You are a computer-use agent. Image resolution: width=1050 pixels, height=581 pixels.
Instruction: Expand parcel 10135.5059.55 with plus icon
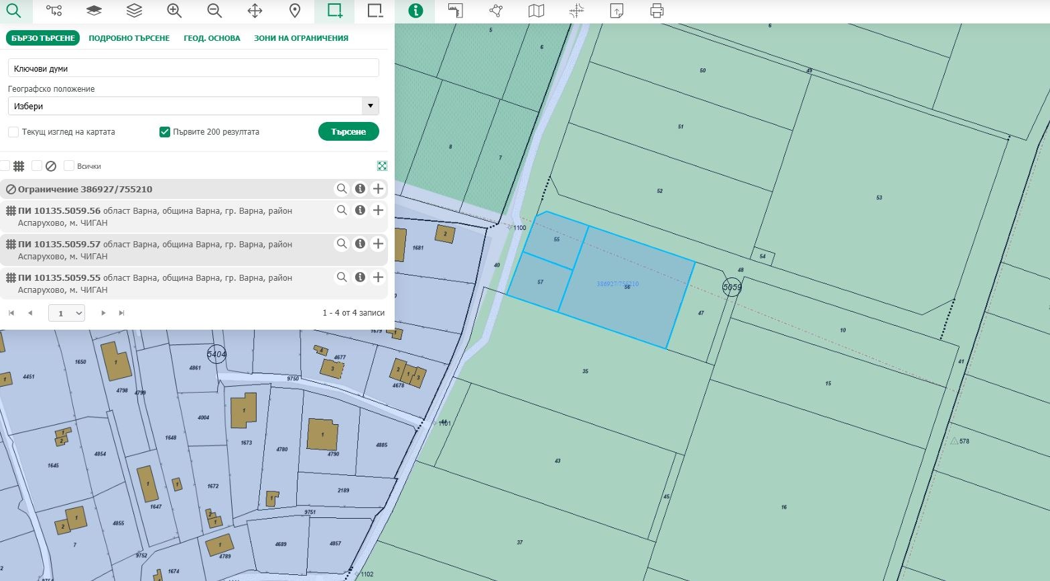(378, 277)
